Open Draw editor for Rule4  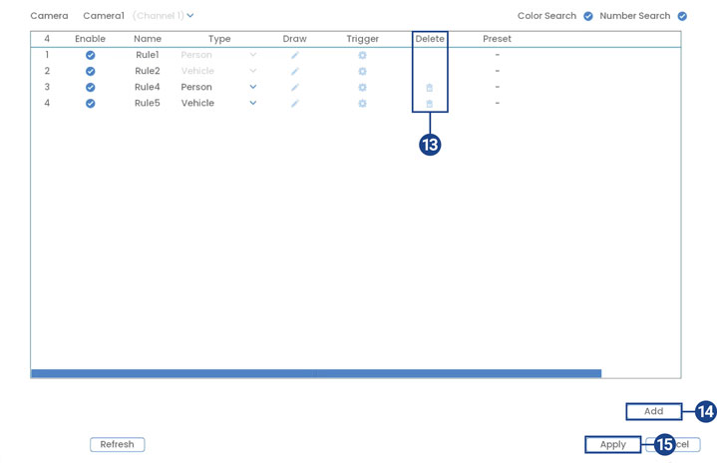pos(295,88)
